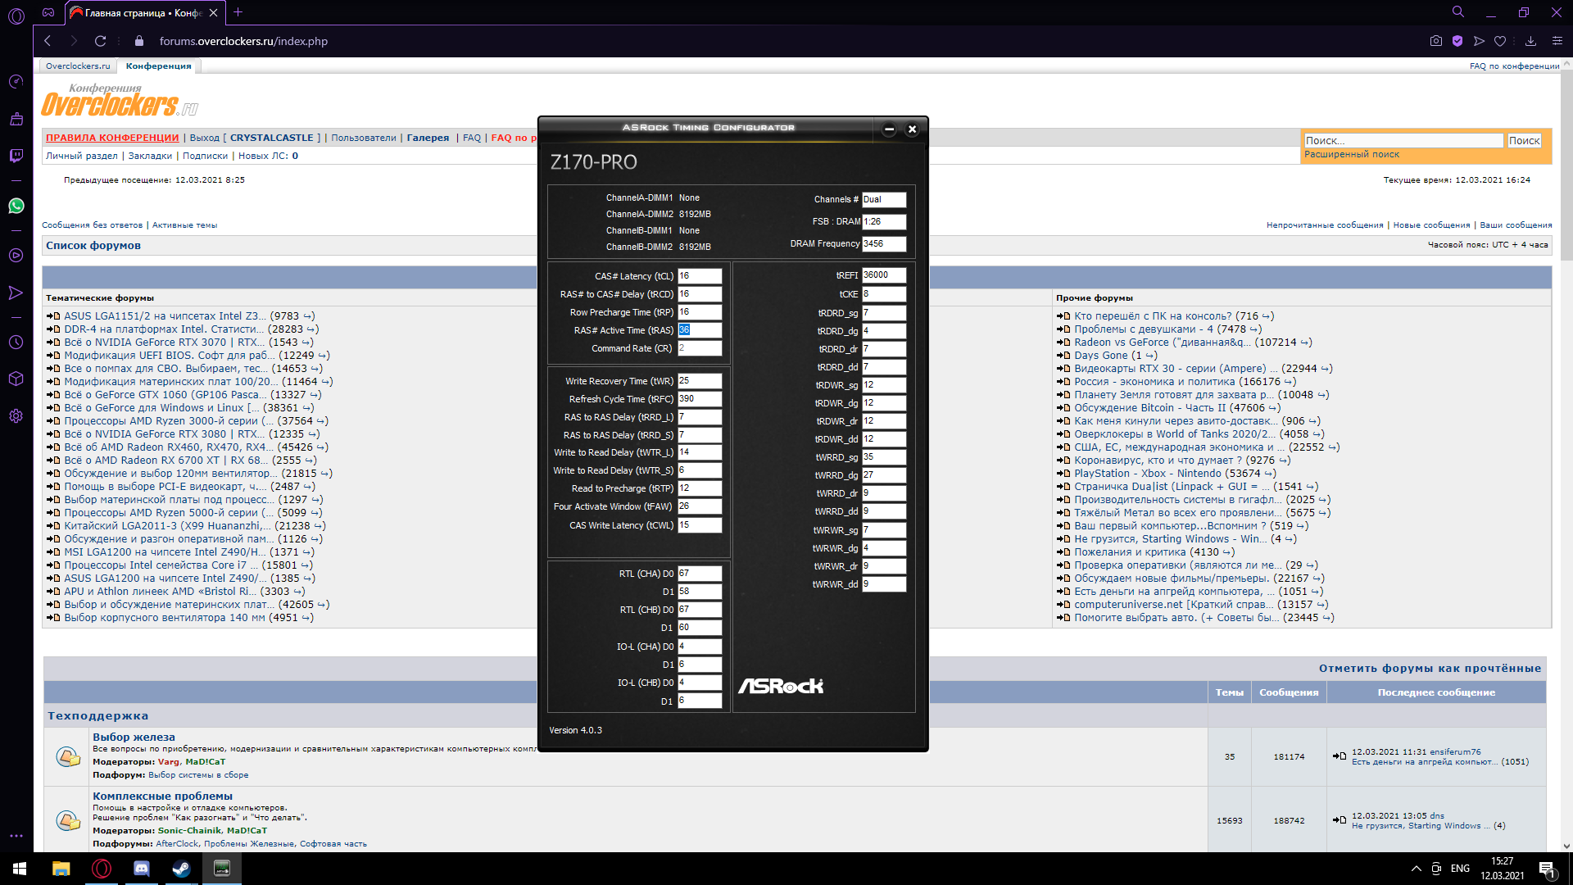Image resolution: width=1573 pixels, height=885 pixels.
Task: Open Steam from the taskbar
Action: [181, 869]
